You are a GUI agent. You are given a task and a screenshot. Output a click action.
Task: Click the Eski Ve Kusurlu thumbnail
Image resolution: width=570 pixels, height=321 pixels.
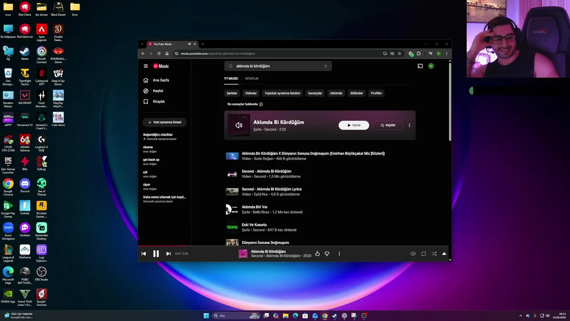coord(232,227)
